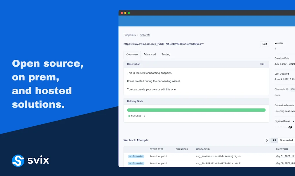The width and height of the screenshot is (295, 176).
Task: Open message msg_29wf8tsuzMs2fblr7AG02jITjhG
Action: coord(218,156)
